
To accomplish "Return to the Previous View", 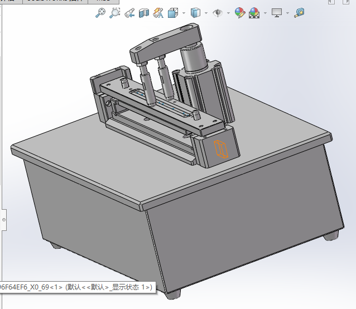I will pos(129,12).
